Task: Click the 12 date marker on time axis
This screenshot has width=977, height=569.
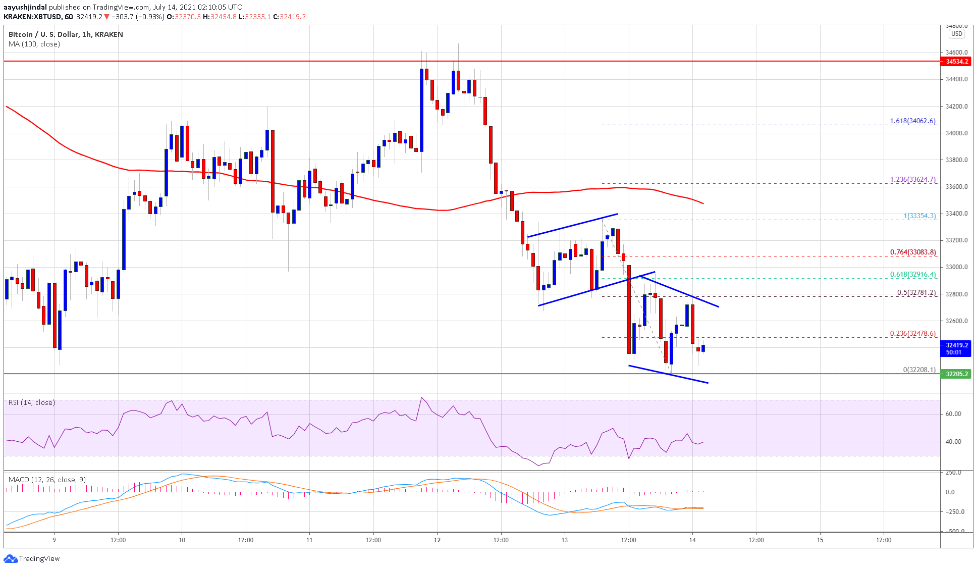Action: pyautogui.click(x=437, y=540)
